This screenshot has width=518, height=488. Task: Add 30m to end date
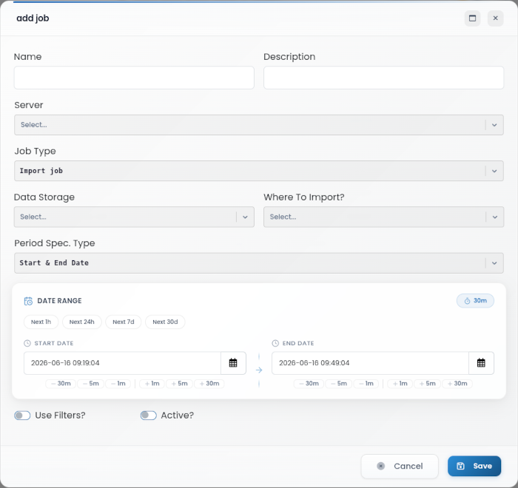click(457, 384)
